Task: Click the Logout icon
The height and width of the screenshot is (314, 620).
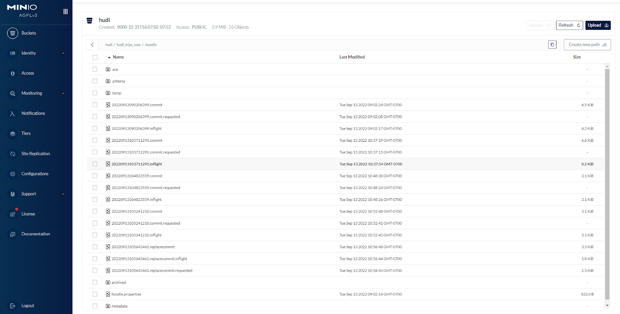Action: [13, 306]
